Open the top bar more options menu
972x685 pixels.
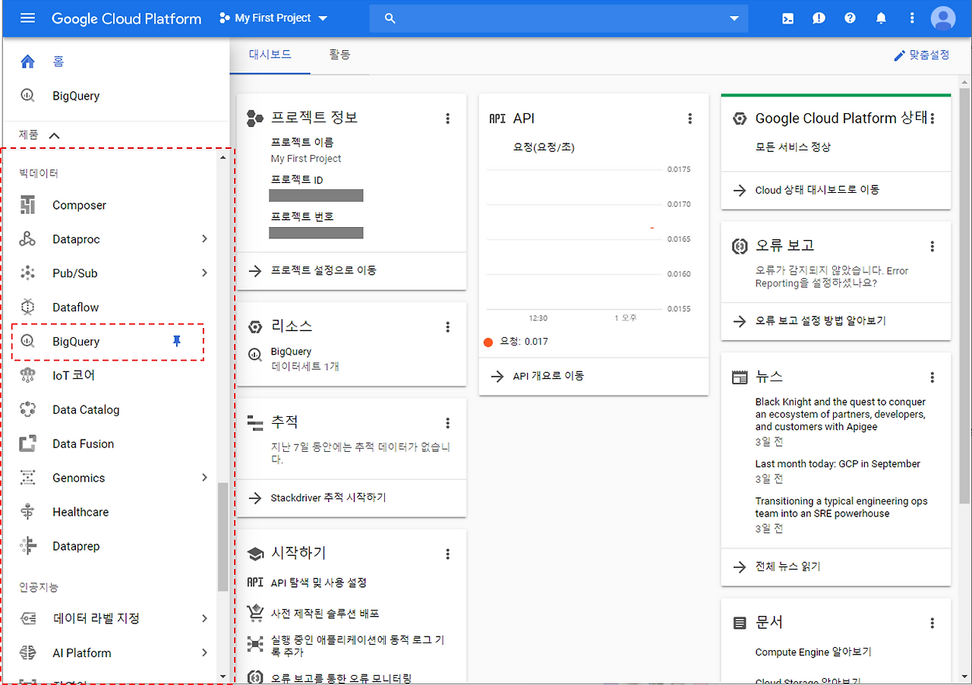click(912, 18)
